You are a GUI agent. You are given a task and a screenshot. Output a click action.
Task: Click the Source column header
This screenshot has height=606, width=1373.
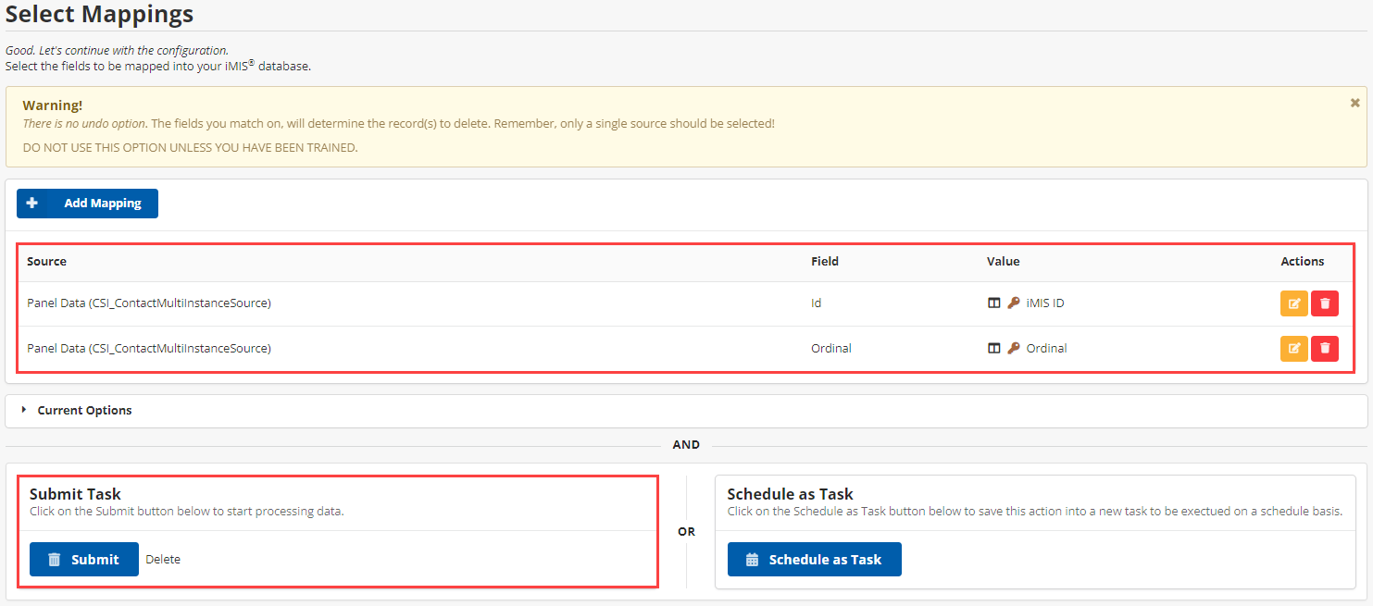[x=47, y=262]
